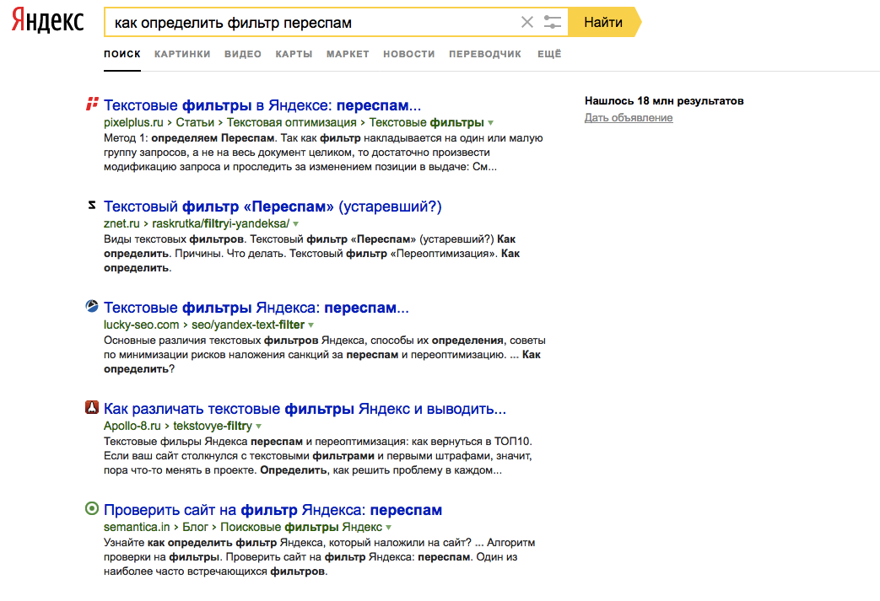Image resolution: width=880 pixels, height=601 pixels.
Task: Open the Текстовые фильтры breadcrumb under pixelplus.ru
Action: (x=427, y=122)
